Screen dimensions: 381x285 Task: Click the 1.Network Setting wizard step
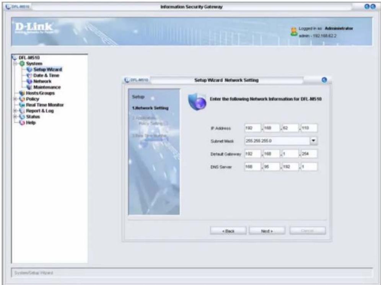click(150, 108)
